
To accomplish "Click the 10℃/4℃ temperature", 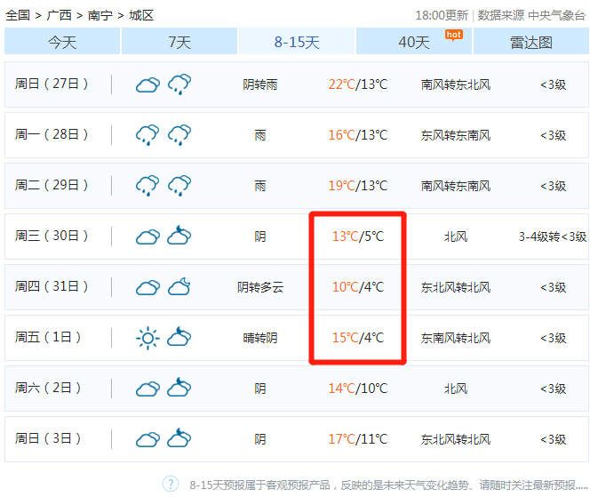I will click(x=358, y=287).
